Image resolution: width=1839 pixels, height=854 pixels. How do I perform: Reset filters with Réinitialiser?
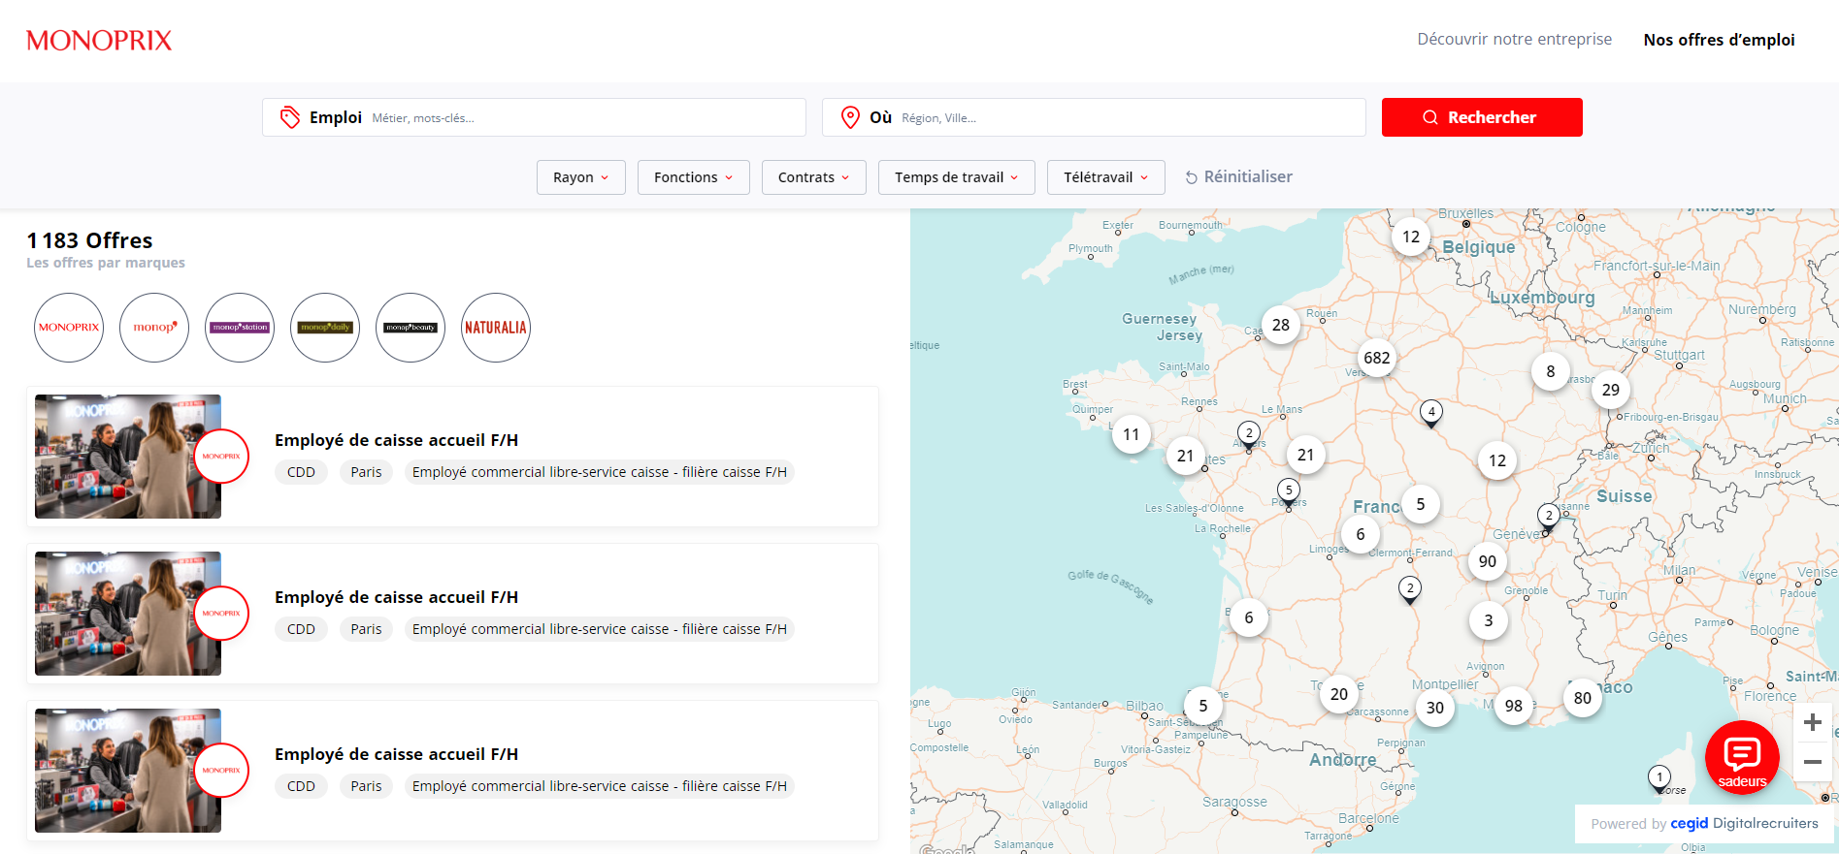pos(1238,177)
